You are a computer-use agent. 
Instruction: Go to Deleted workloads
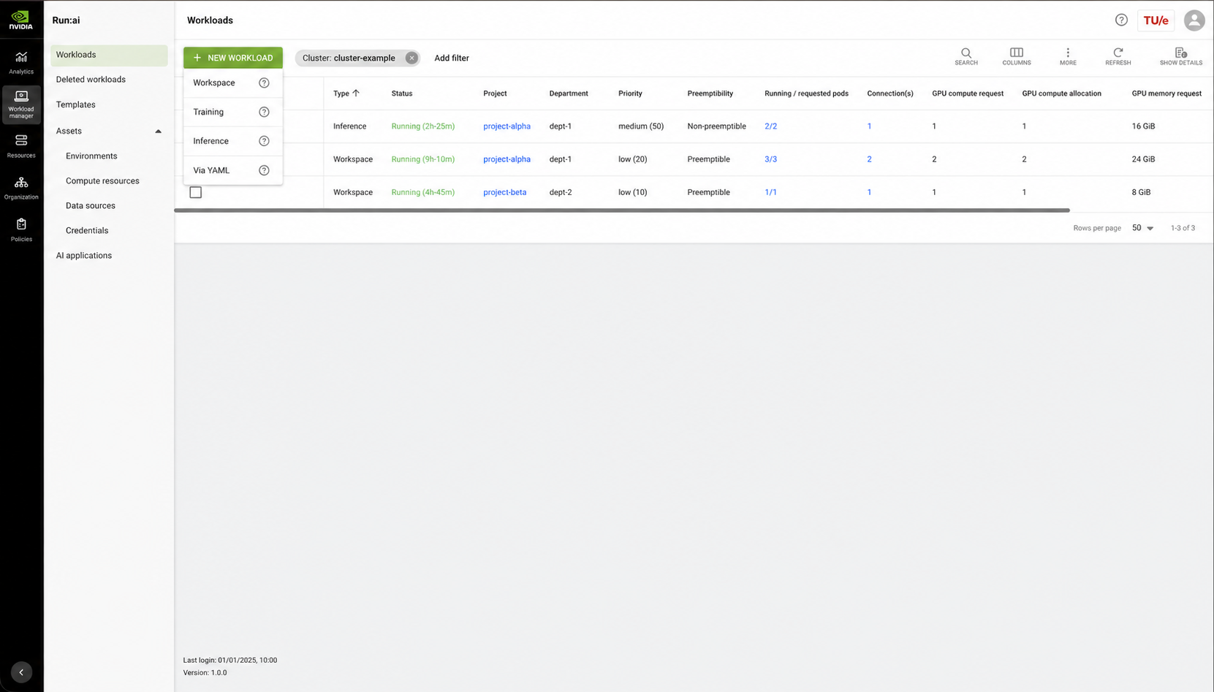[91, 80]
